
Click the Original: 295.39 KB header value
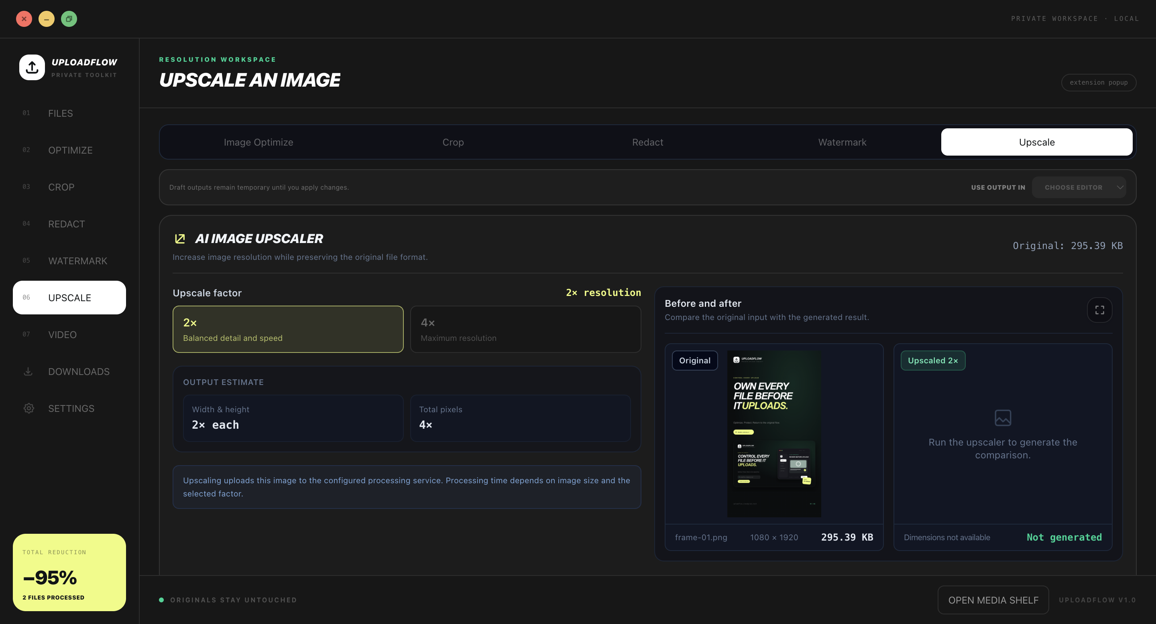point(1068,246)
